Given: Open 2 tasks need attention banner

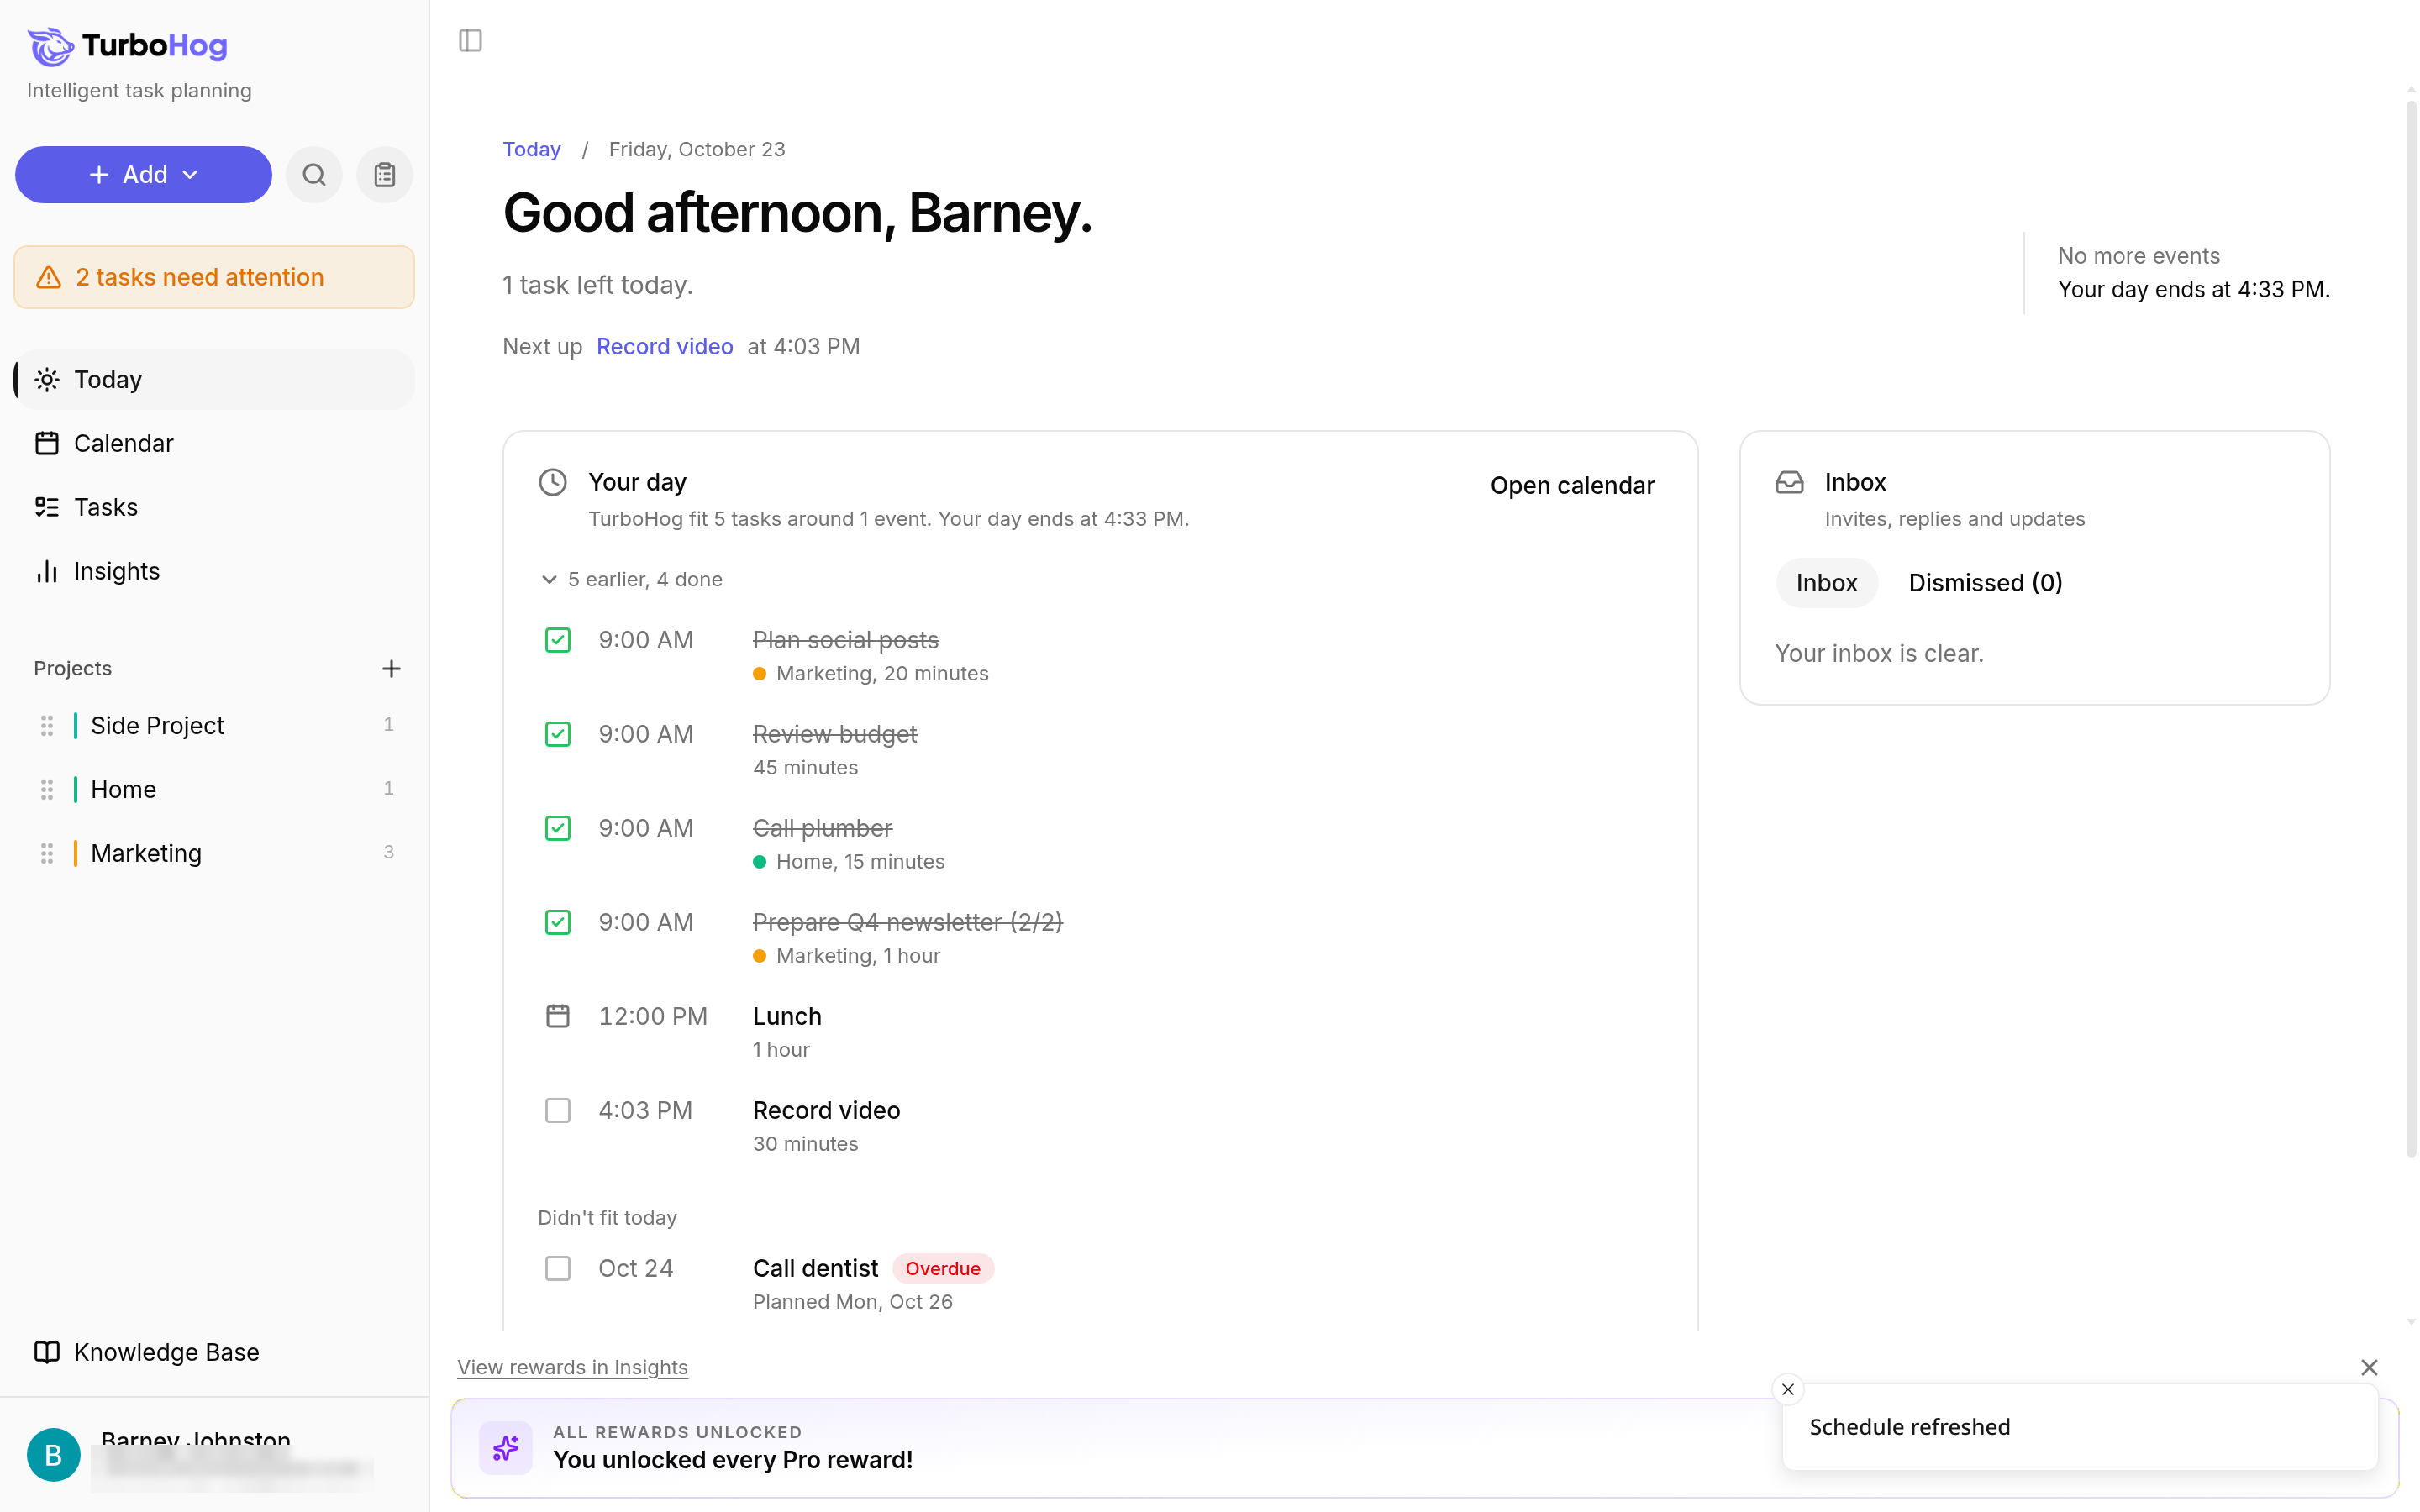Looking at the screenshot, I should [x=214, y=277].
